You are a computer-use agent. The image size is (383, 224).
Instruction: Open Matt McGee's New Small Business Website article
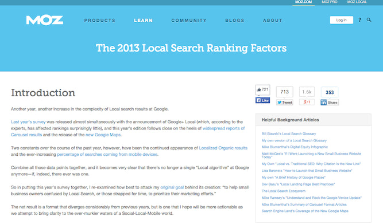pyautogui.click(x=311, y=155)
